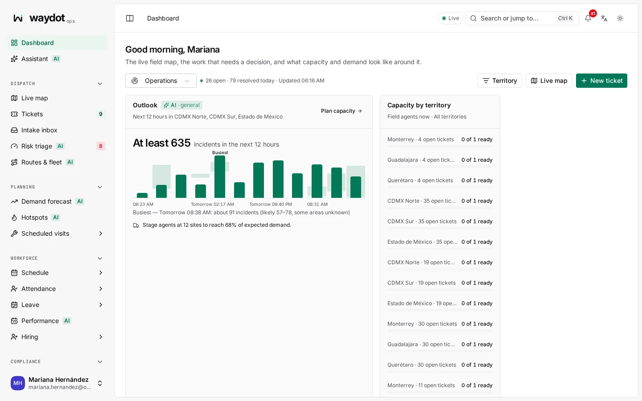The width and height of the screenshot is (642, 401).
Task: Click the Leave icon
Action: 14,305
